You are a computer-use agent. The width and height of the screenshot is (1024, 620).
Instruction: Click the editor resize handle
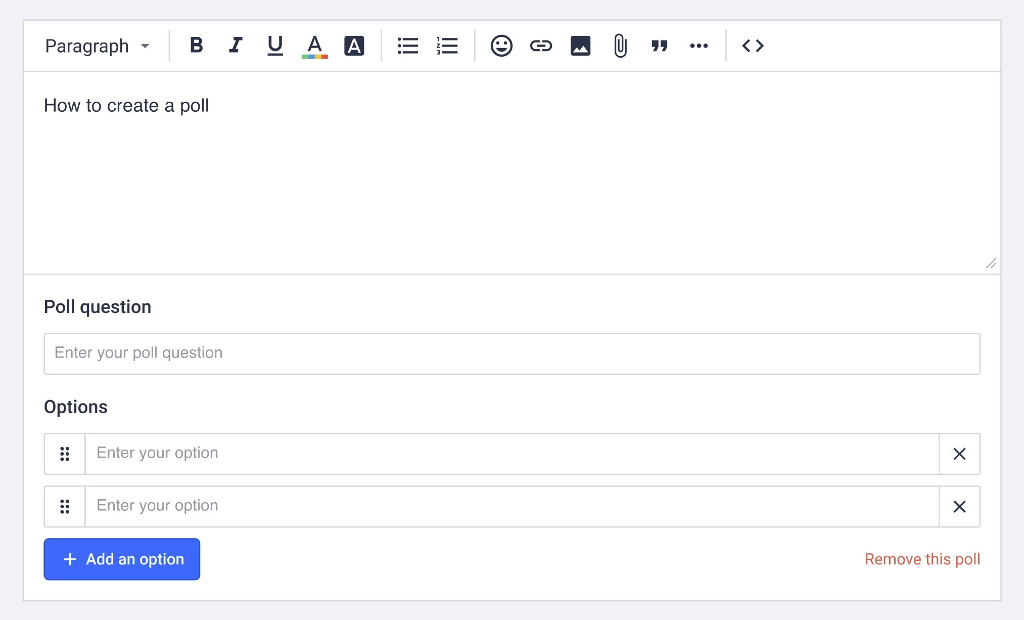point(991,263)
